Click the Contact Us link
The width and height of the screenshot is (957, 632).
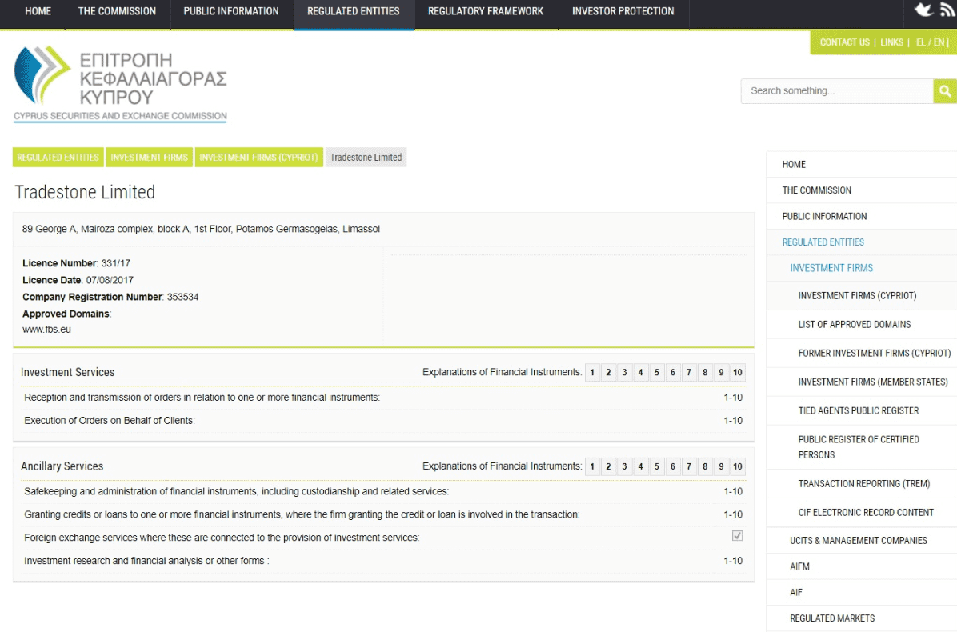point(844,42)
